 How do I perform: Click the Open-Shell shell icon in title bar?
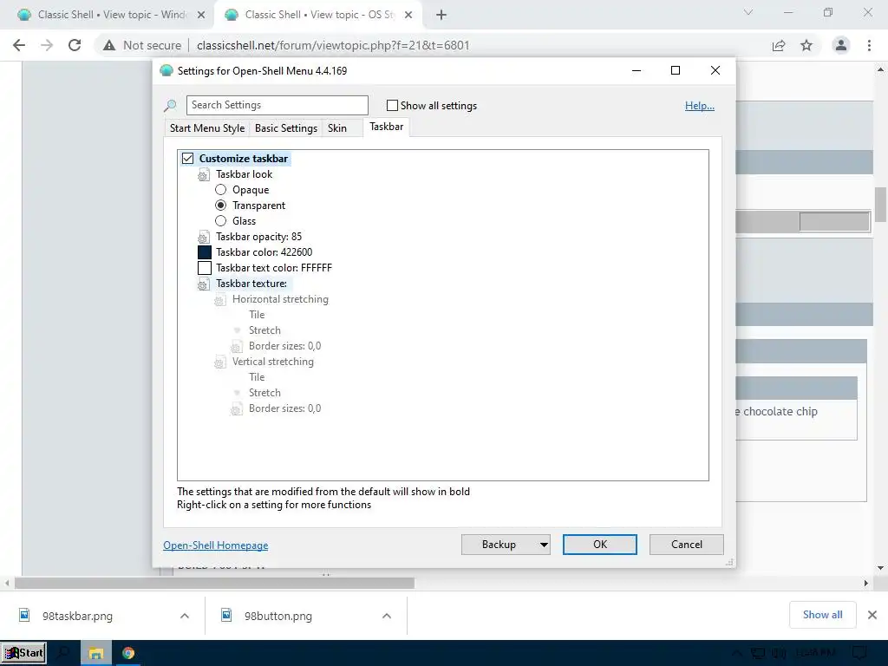click(x=166, y=70)
